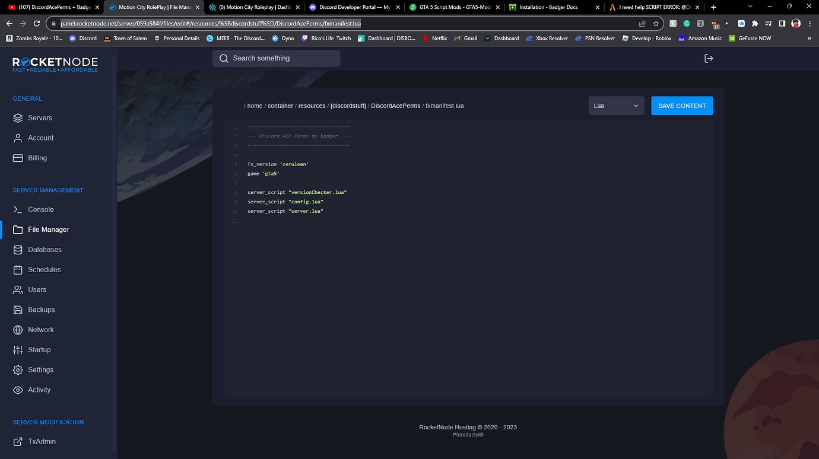The image size is (819, 459).
Task: Click the Search something input field
Action: 277,58
